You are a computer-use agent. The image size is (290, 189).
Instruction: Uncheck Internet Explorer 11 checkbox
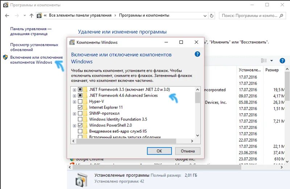point(80,107)
